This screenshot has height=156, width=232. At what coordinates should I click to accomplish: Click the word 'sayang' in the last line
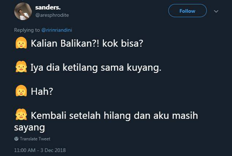coord(29,128)
